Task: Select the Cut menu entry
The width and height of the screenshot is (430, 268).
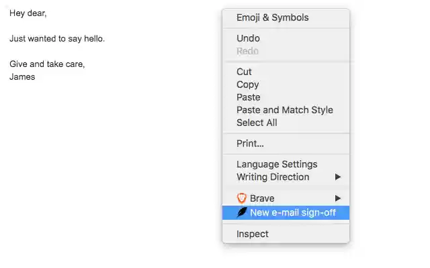Action: tap(244, 72)
